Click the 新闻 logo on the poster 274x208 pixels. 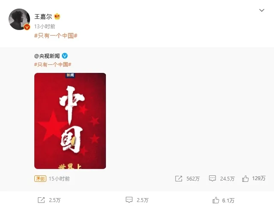coord(70,75)
